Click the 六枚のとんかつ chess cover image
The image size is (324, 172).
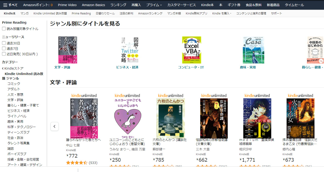(x=171, y=118)
